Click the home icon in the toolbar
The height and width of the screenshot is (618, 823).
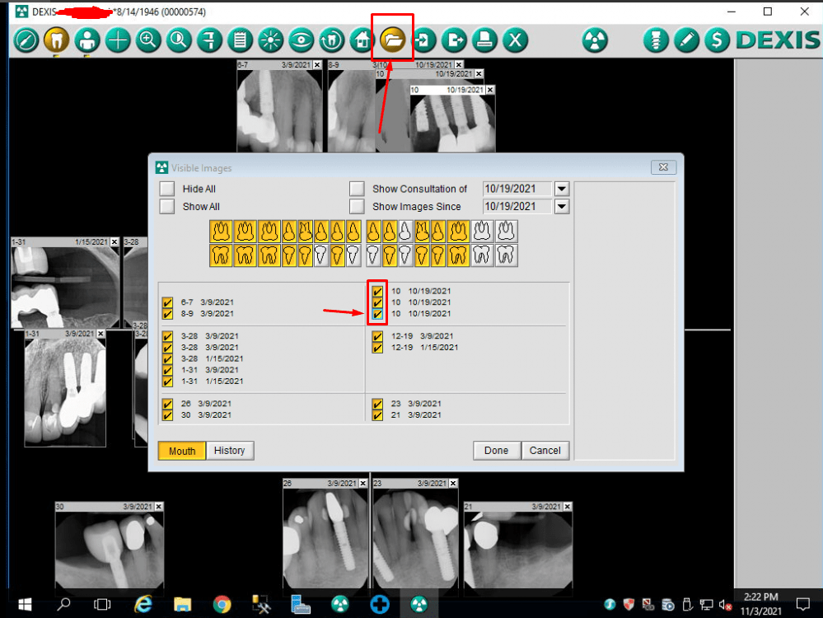[362, 40]
